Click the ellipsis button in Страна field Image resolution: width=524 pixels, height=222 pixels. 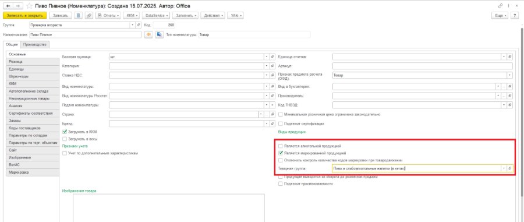267,114
